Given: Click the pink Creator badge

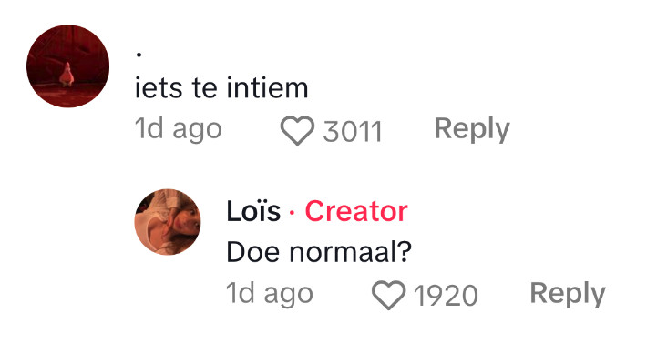Looking at the screenshot, I should point(356,211).
